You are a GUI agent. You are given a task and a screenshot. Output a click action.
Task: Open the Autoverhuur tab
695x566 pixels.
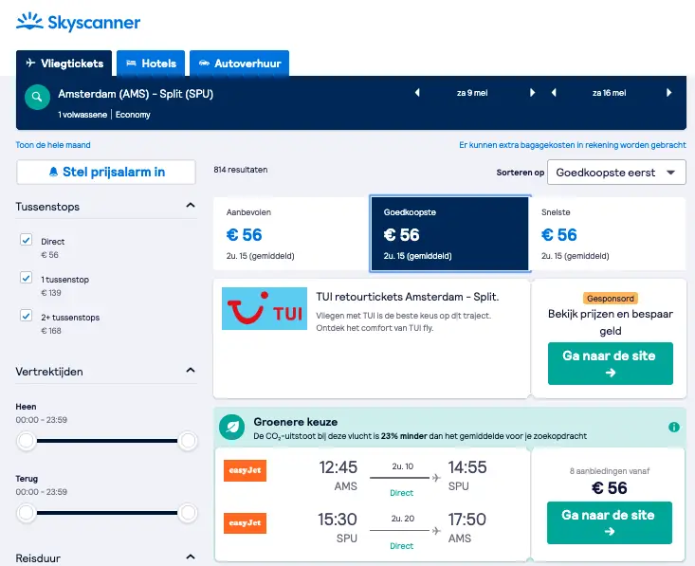pos(239,64)
